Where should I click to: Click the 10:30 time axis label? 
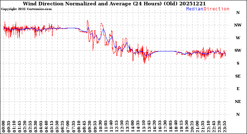point(101,126)
